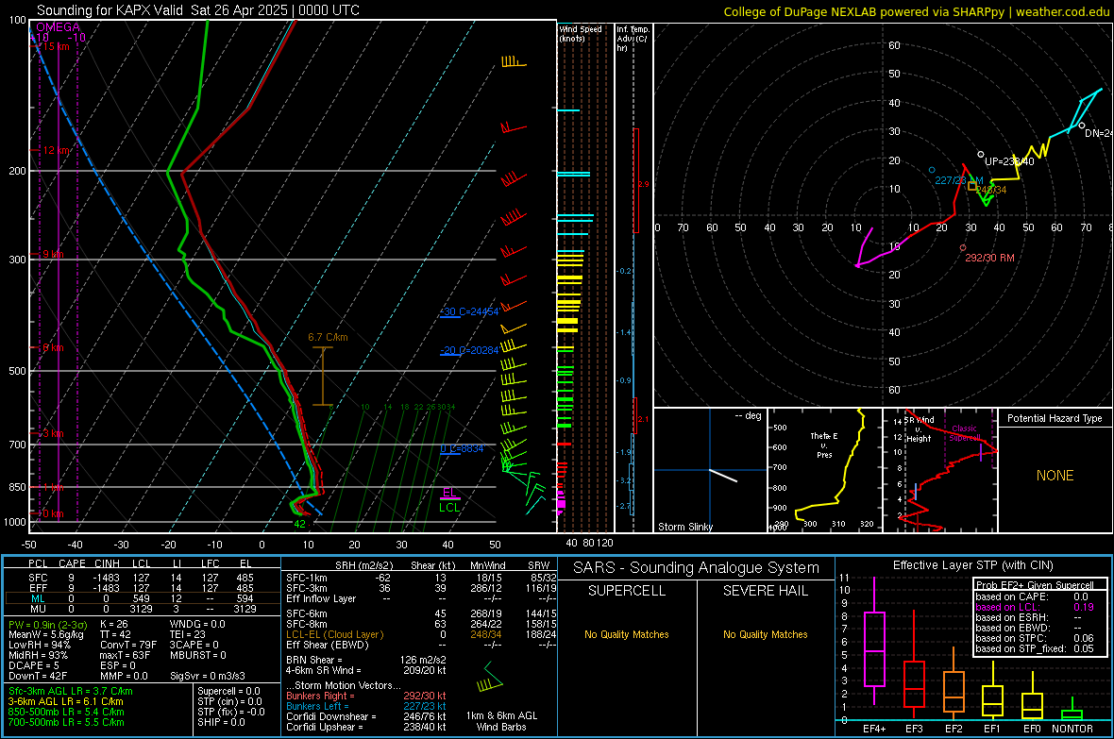1114x739 pixels.
Task: Click the 'SFC-1km' shear row
Action: pos(421,578)
